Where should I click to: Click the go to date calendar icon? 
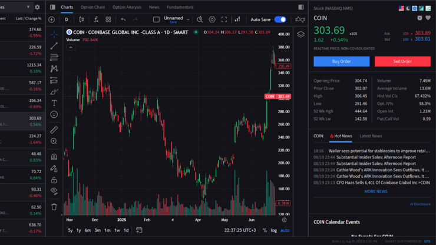click(x=139, y=230)
